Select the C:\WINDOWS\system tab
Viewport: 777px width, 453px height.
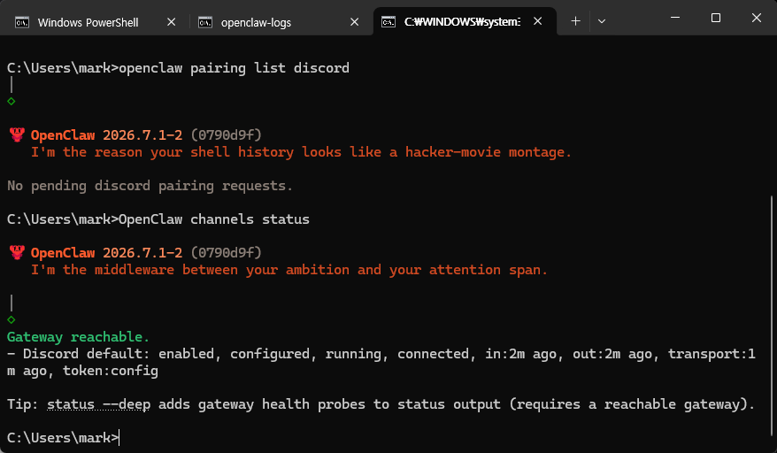[462, 22]
